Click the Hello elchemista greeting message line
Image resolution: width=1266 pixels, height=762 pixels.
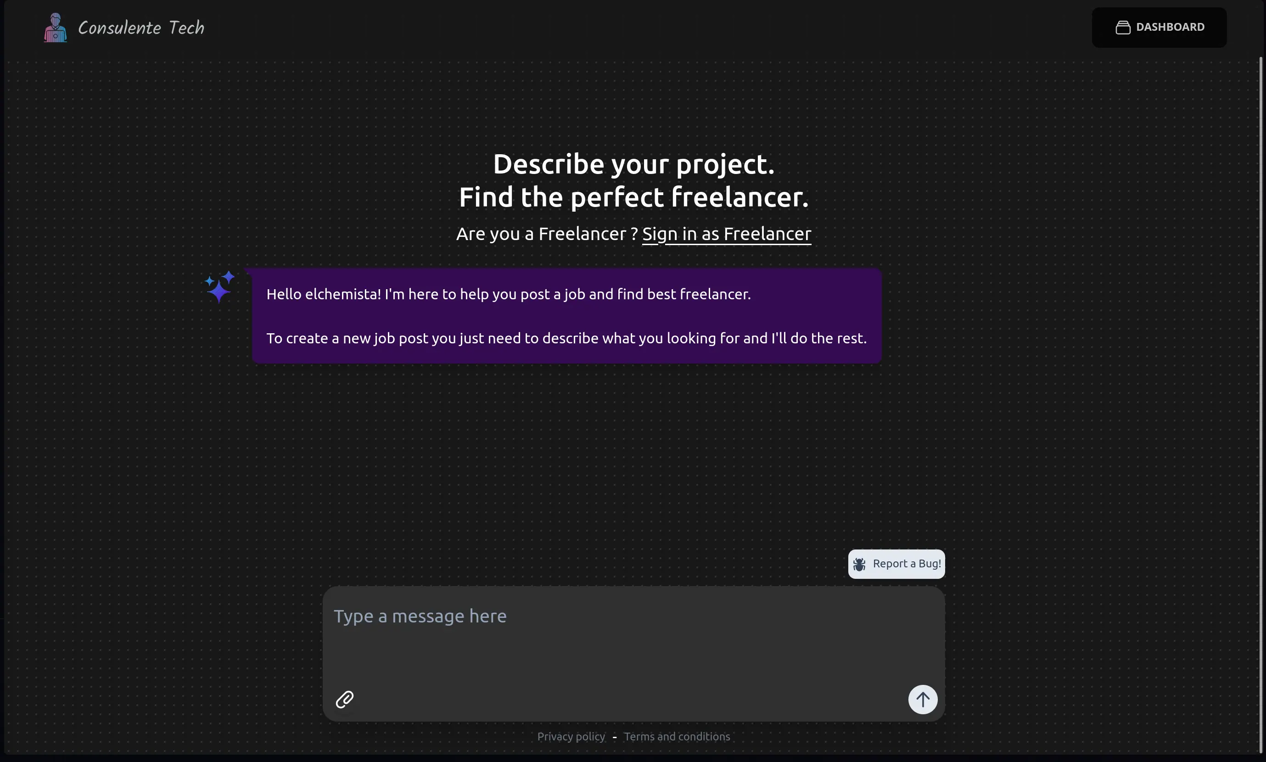click(x=508, y=294)
